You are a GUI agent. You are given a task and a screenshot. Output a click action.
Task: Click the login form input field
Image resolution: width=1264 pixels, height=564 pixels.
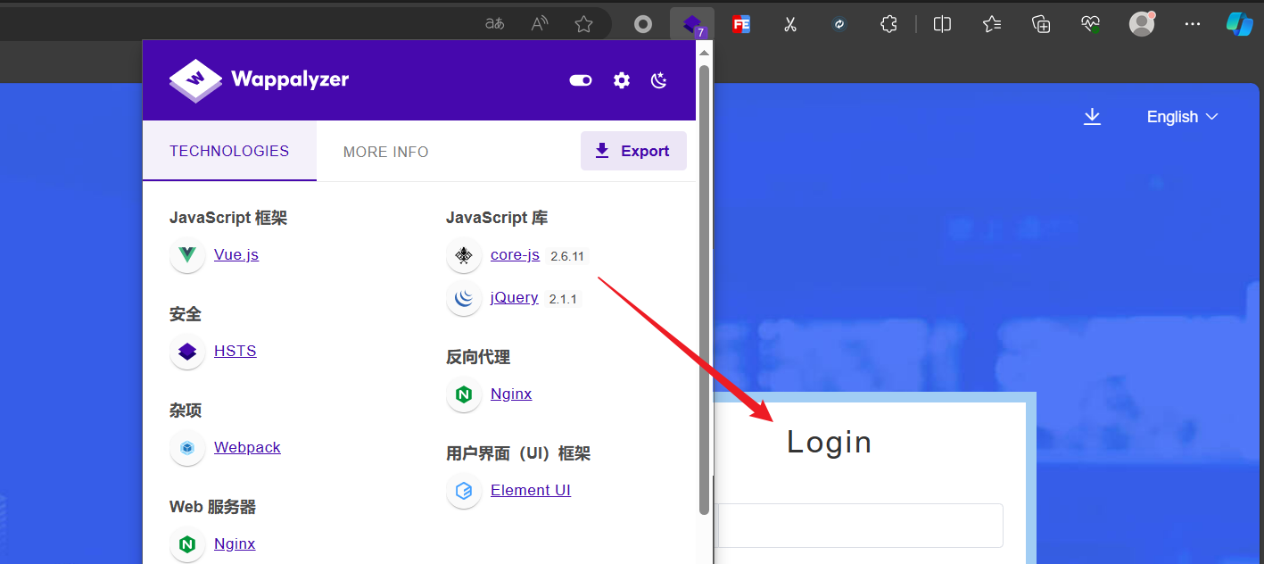tap(860, 526)
